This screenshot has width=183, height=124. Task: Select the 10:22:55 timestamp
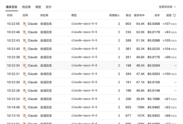pos(13,24)
